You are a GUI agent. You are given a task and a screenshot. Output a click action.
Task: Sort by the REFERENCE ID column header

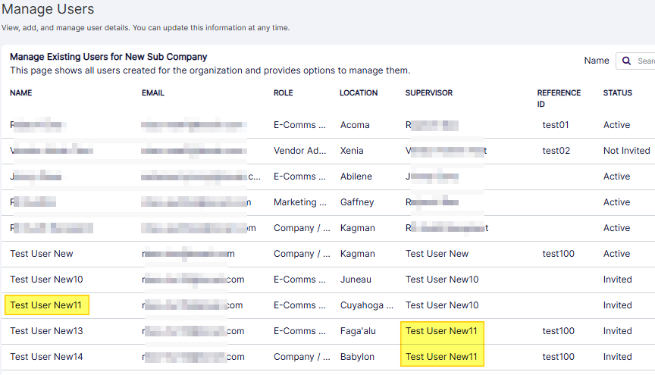(559, 98)
